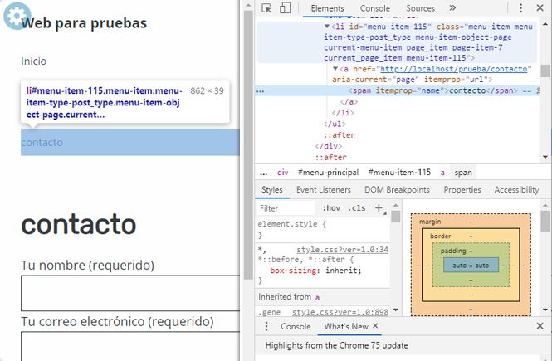Select the closing </ul> line
Viewport: 552px width, 361px height.
tap(335, 124)
